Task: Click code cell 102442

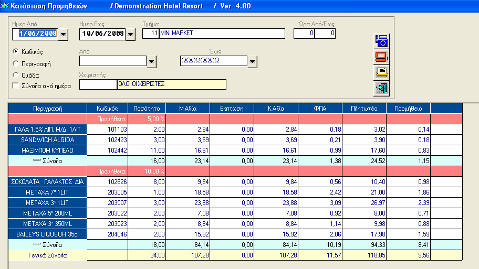Action: (x=107, y=150)
